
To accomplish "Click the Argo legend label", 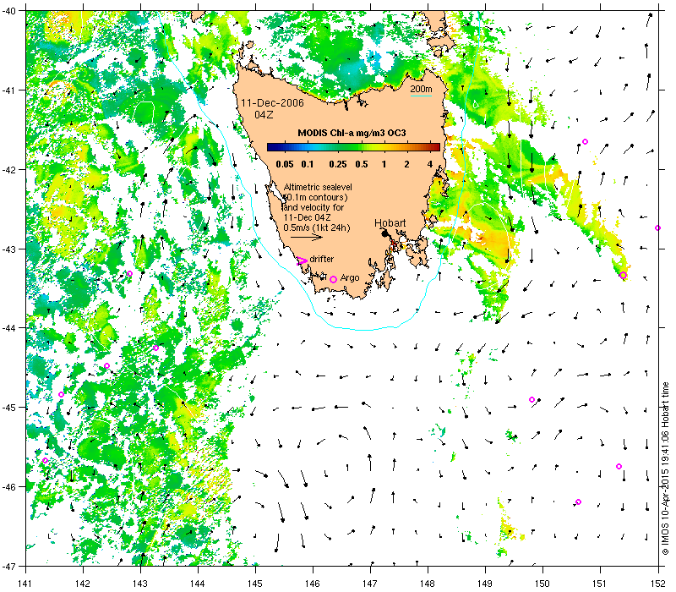I will coord(350,278).
